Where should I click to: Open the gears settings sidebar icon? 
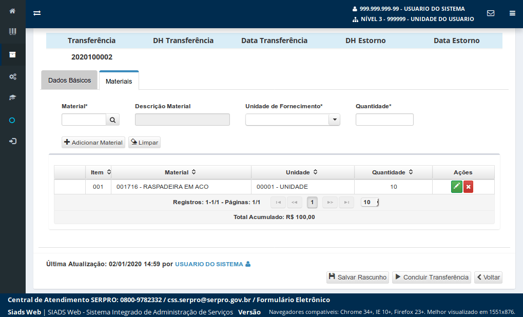(13, 76)
